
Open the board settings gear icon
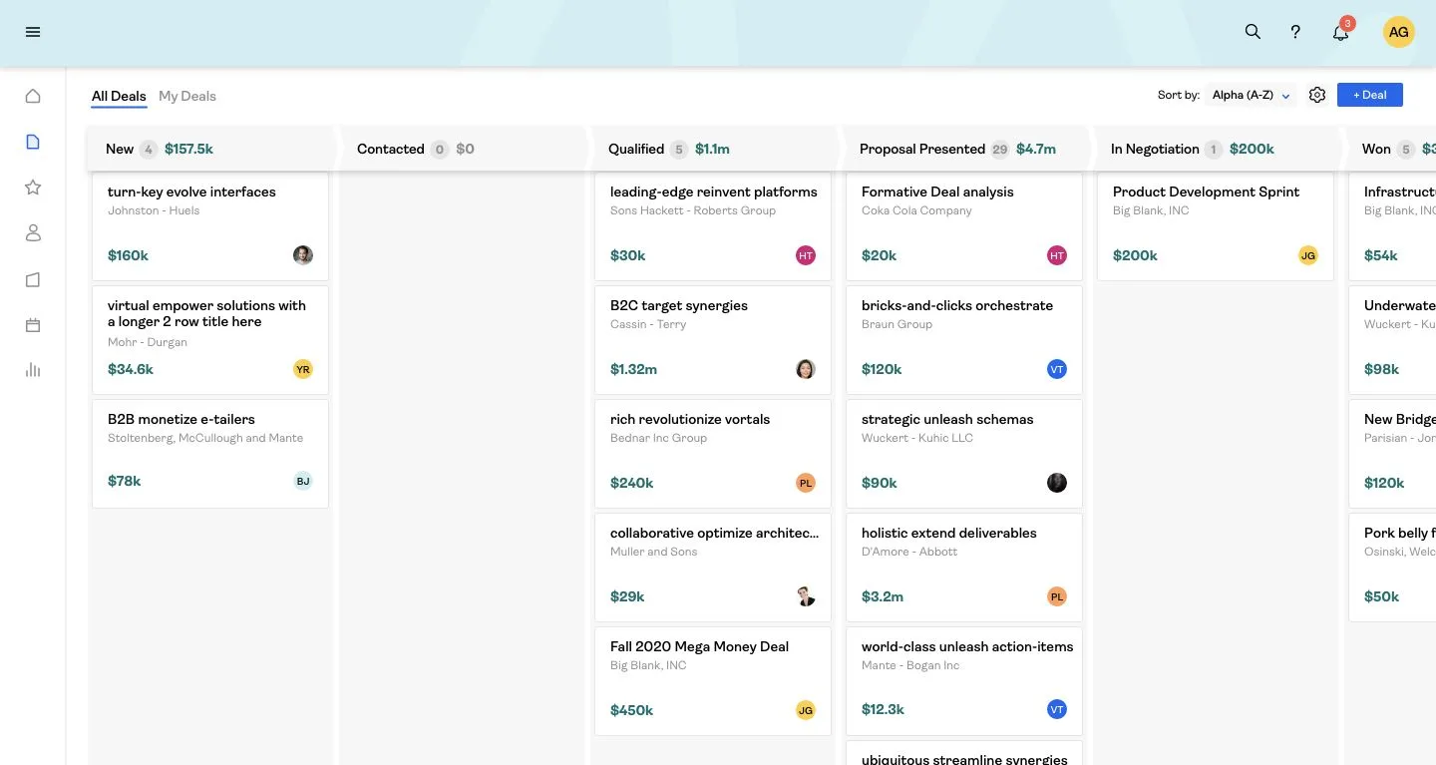click(x=1317, y=94)
